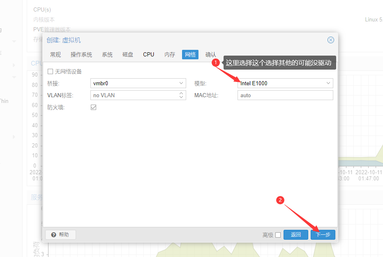Expand the 桥接 vmbr0 dropdown
Image resolution: width=383 pixels, height=257 pixels.
tap(181, 83)
